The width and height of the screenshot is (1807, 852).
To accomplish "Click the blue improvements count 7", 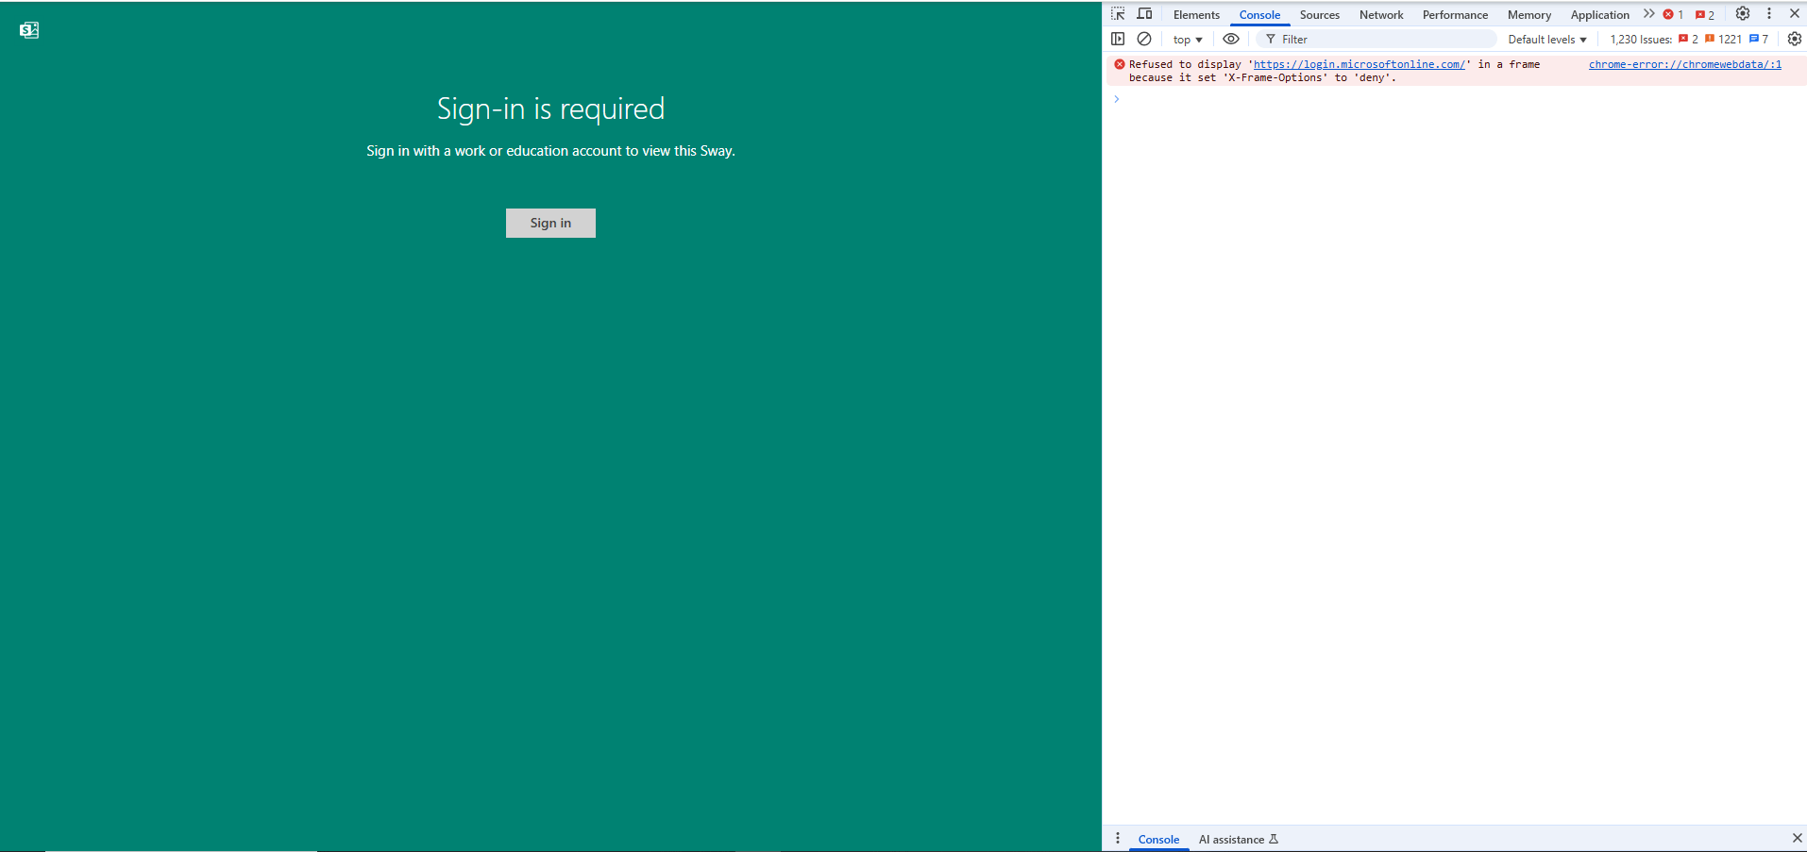I will 1759,39.
